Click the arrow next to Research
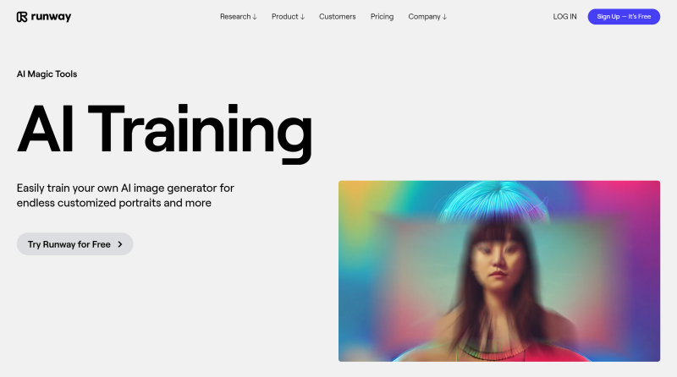 click(x=255, y=17)
